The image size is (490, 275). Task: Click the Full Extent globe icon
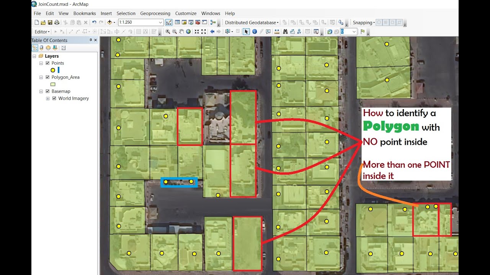(188, 32)
